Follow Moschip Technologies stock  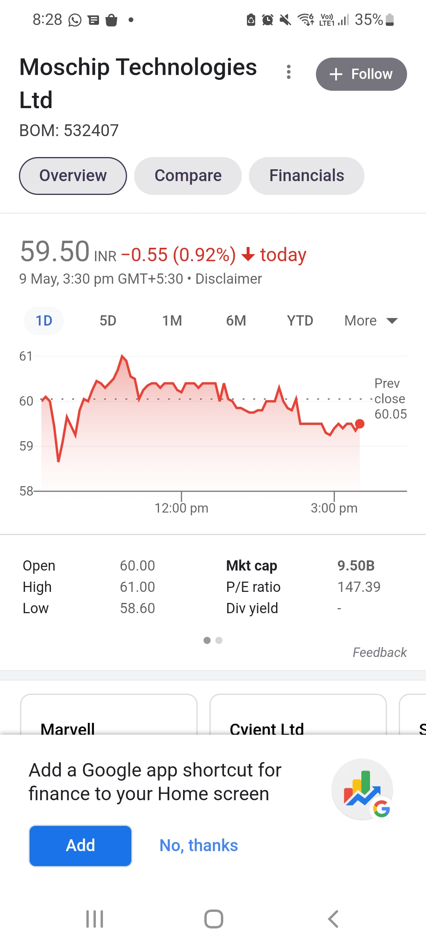[x=361, y=74]
